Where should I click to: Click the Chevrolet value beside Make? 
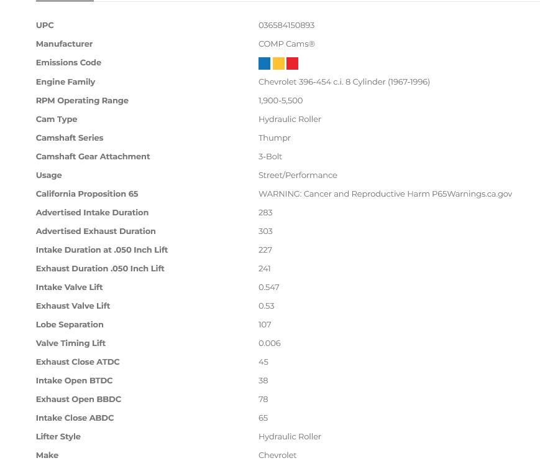[x=277, y=456]
